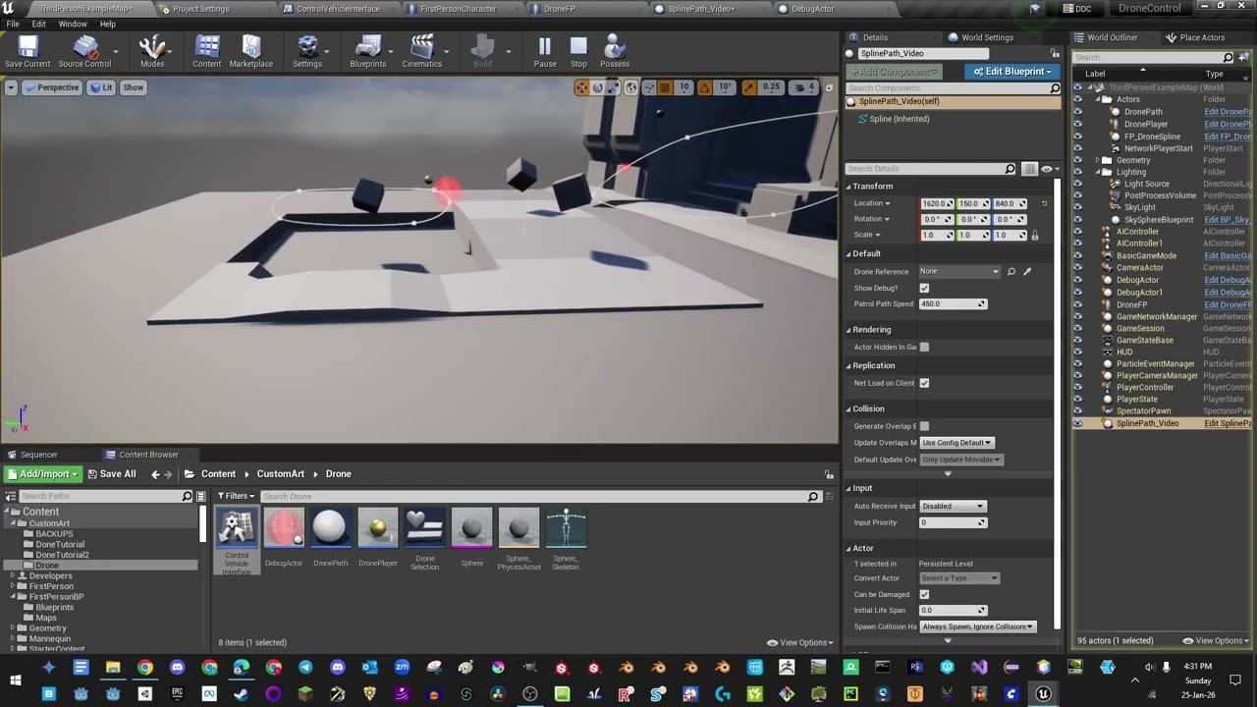Viewport: 1257px width, 707px height.
Task: Select the Sphere_PhysicsAsset thumbnail
Action: click(519, 528)
